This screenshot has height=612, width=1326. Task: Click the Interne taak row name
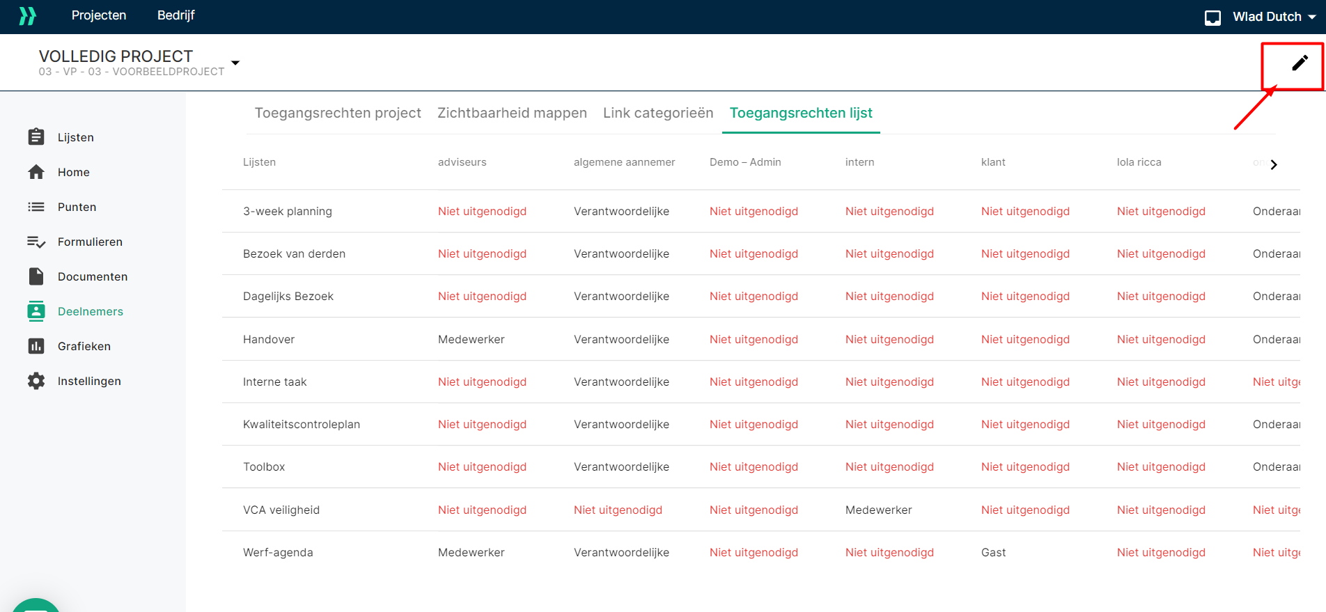pyautogui.click(x=275, y=382)
